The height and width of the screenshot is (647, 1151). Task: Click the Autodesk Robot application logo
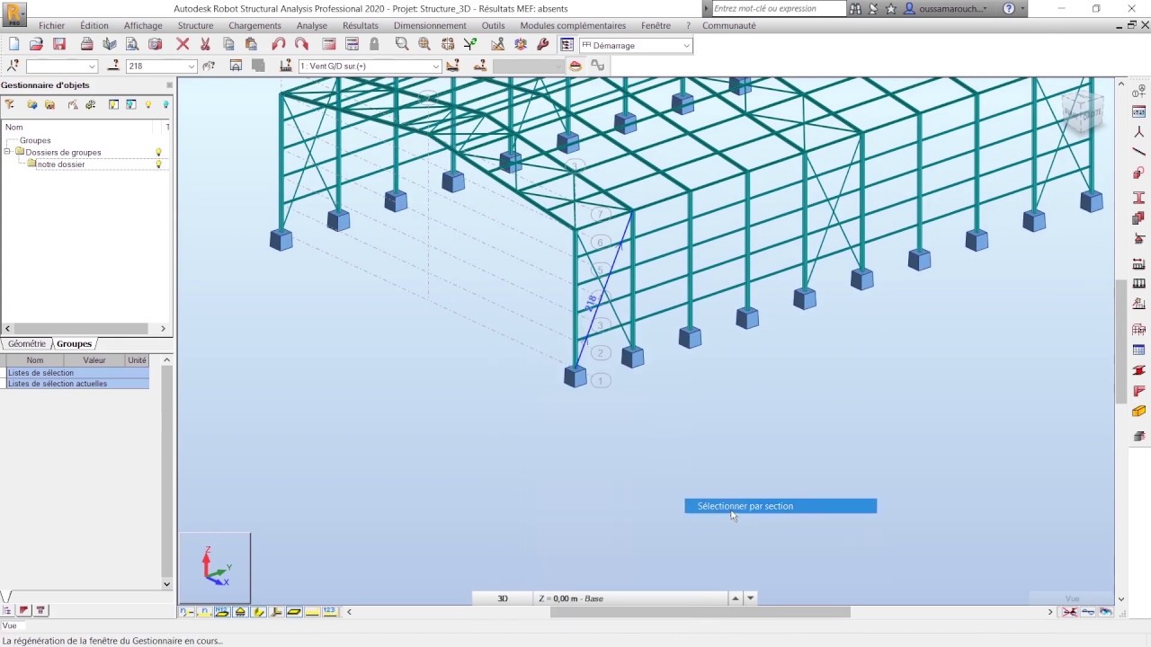[15, 14]
